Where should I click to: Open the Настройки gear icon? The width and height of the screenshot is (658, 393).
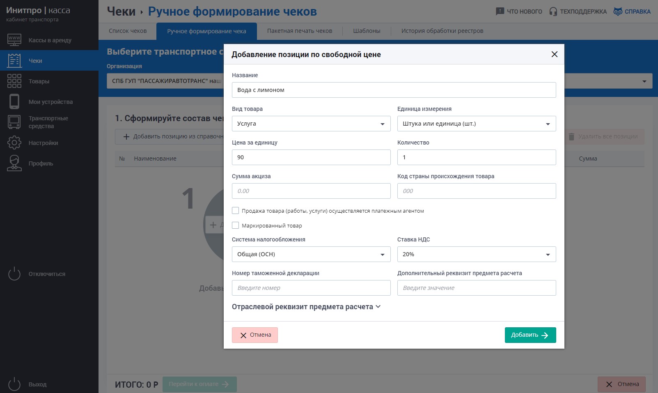(x=14, y=142)
